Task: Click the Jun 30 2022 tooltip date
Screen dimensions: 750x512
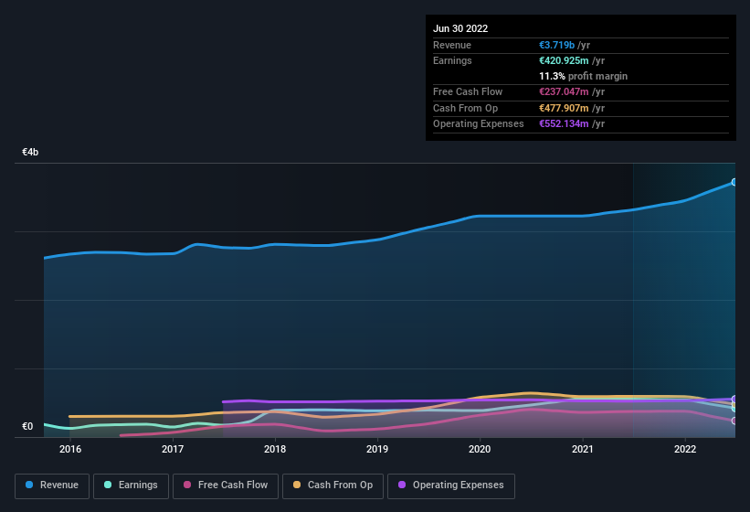Action: pyautogui.click(x=460, y=28)
